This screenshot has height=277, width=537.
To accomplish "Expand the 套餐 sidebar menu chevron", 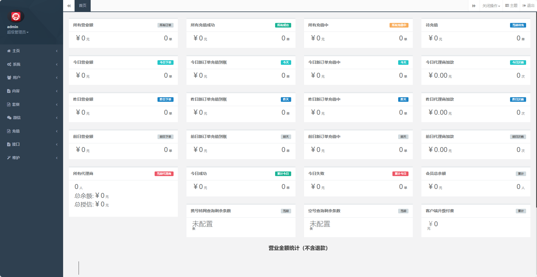I will click(57, 105).
